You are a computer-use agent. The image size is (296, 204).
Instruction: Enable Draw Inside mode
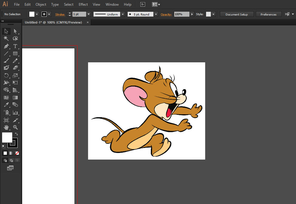17,160
